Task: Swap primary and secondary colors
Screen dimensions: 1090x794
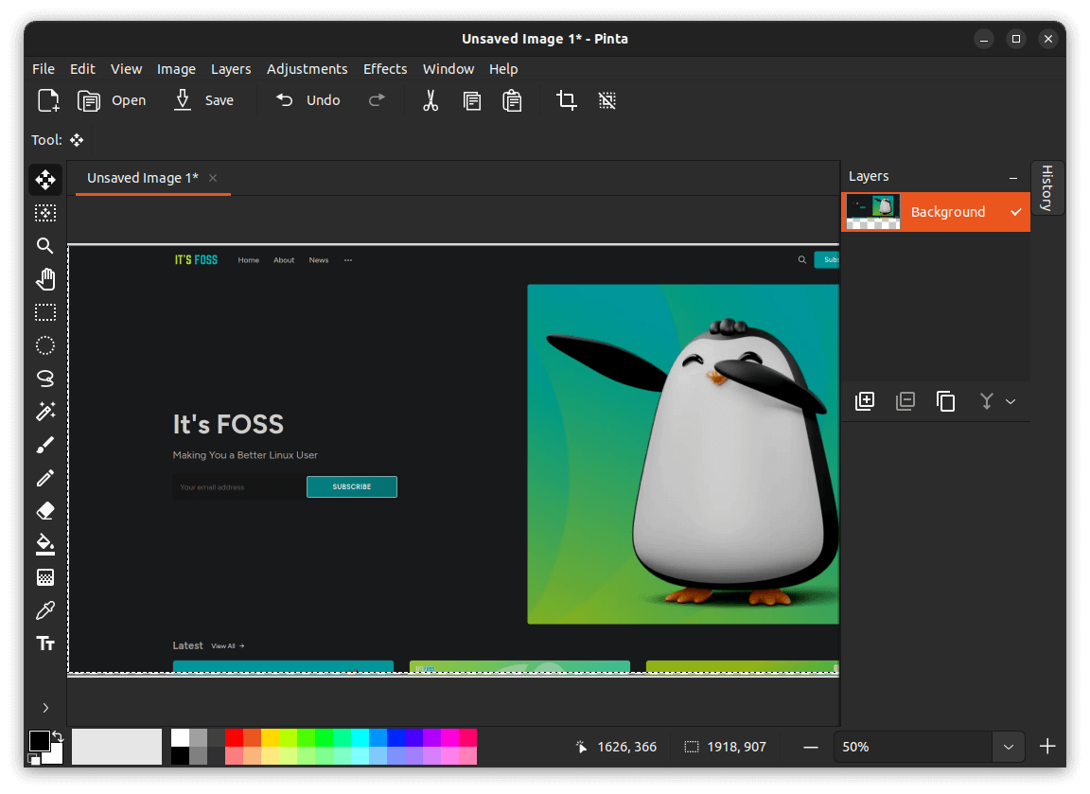Action: click(x=57, y=735)
